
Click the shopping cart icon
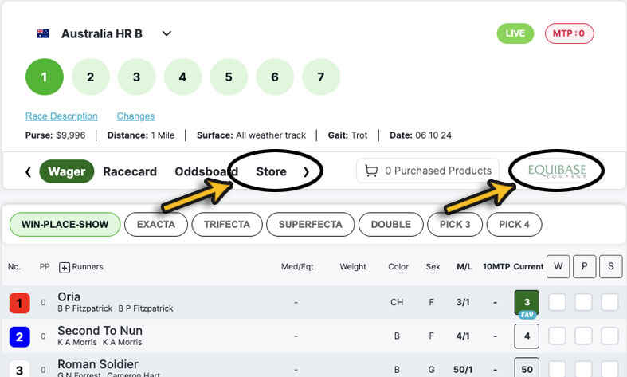point(371,171)
